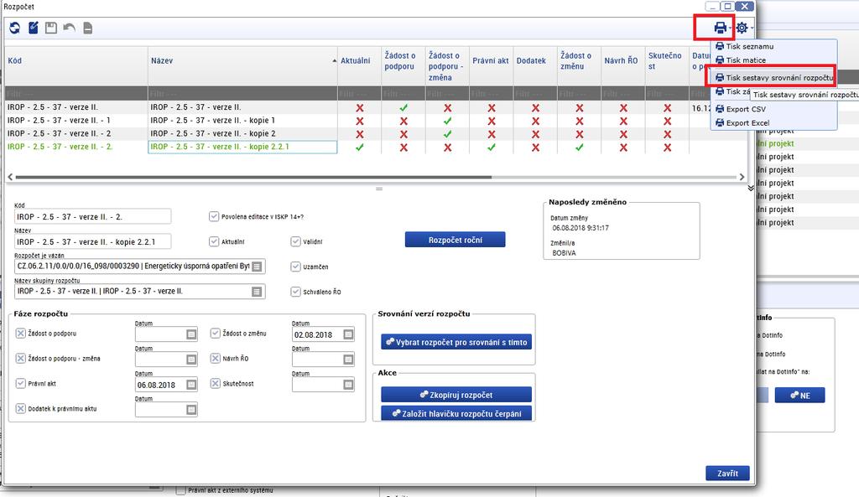The width and height of the screenshot is (859, 497).
Task: Toggle the Návrh ŘO checkbox
Action: coord(216,359)
